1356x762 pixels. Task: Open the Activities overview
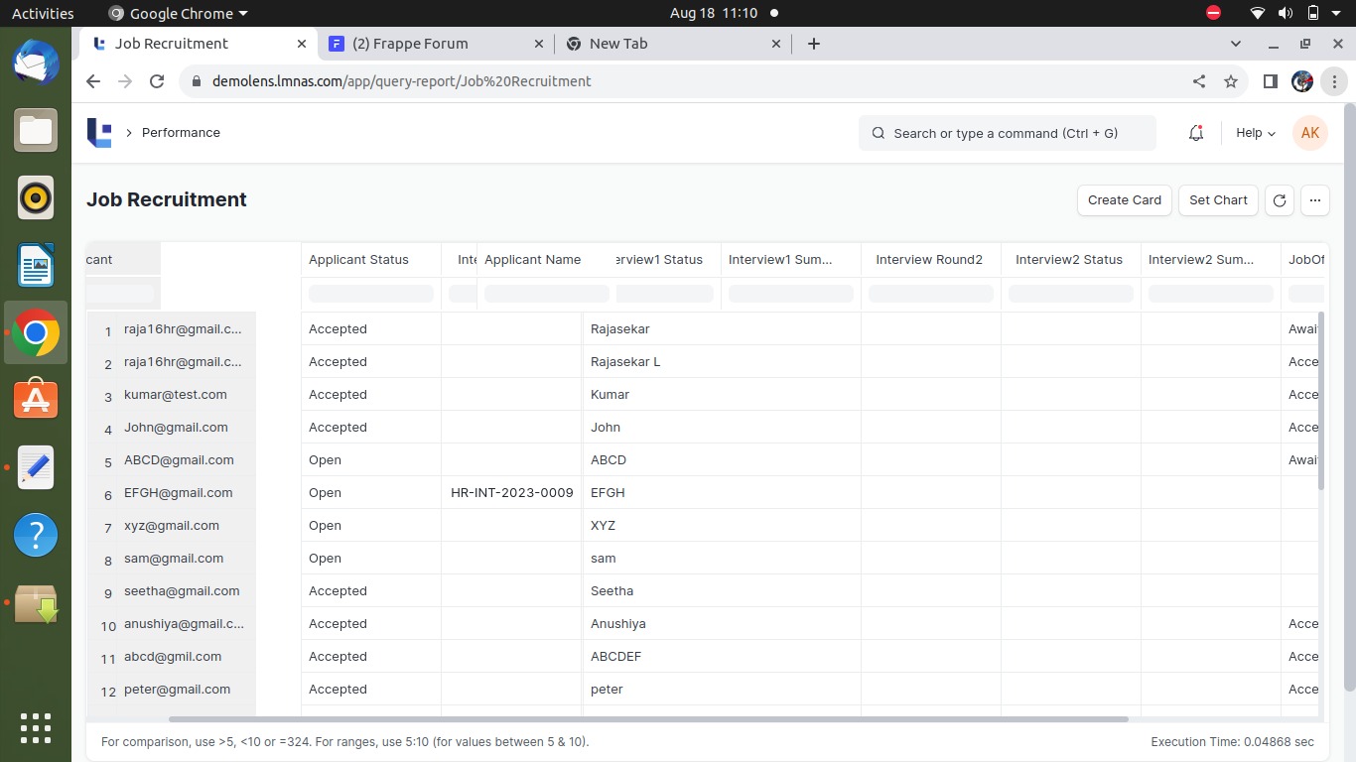pos(43,13)
